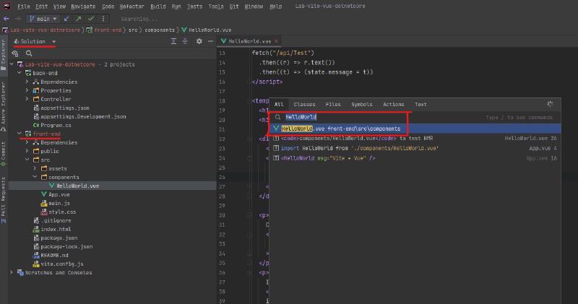This screenshot has height=304, width=578.
Task: Click the Git commit checkmark icon
Action: click(90, 18)
